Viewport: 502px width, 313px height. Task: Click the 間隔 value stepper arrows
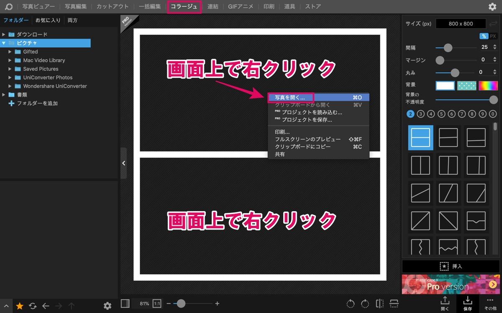point(495,48)
